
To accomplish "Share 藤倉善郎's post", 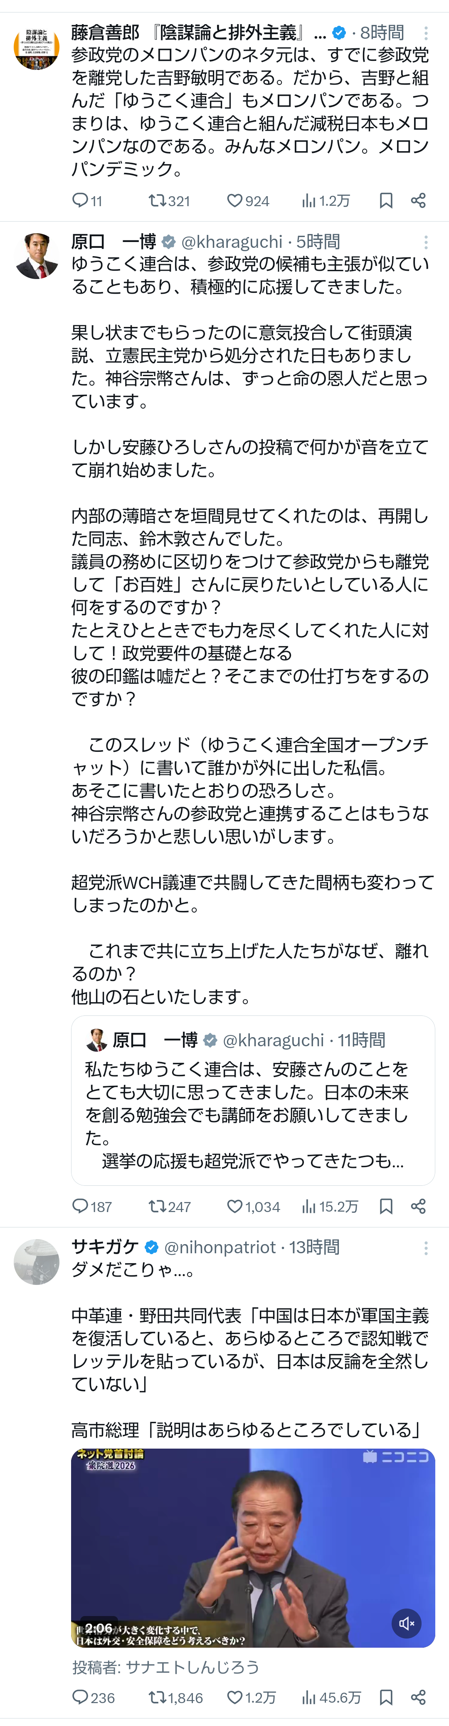I will [x=418, y=200].
